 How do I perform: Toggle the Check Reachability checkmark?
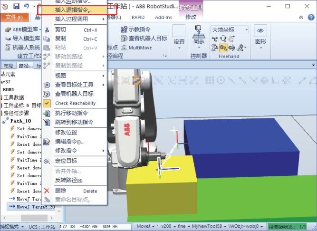pyautogui.click(x=47, y=103)
